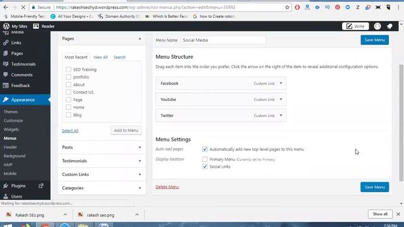
Task: Collapse the Pages panel
Action: (x=140, y=38)
